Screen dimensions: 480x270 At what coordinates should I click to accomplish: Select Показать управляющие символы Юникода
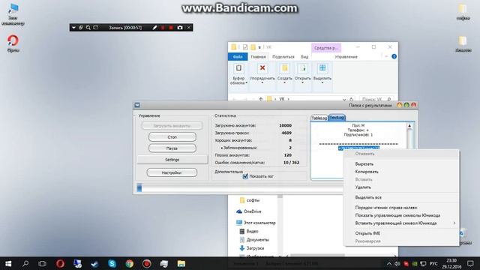point(397,215)
